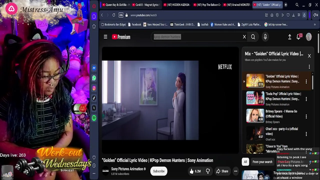Open options menu for Soda Pop item
This screenshot has height=180, width=320.
click(306, 99)
